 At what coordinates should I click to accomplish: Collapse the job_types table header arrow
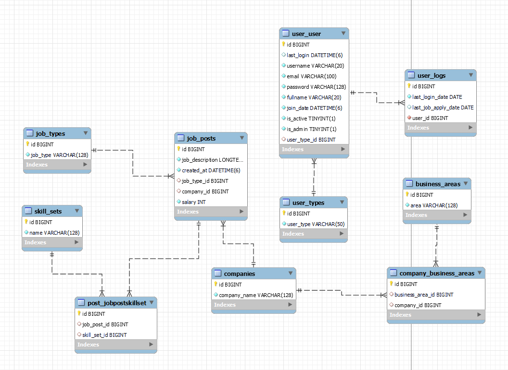tap(86, 133)
